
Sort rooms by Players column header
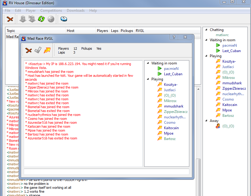tap(102, 31)
